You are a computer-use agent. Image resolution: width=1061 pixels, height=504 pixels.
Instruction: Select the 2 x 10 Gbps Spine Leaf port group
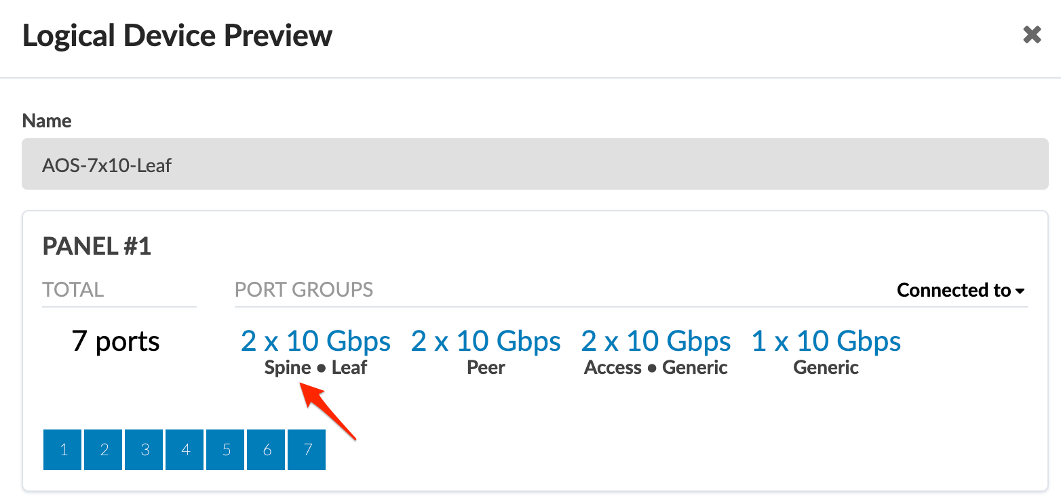[x=315, y=341]
